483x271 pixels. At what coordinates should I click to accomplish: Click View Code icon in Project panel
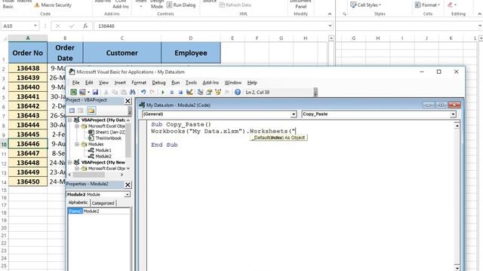[x=72, y=111]
